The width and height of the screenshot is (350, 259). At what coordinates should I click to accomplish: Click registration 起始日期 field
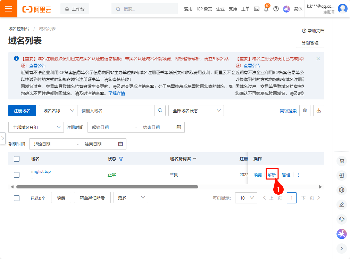[x=111, y=127]
